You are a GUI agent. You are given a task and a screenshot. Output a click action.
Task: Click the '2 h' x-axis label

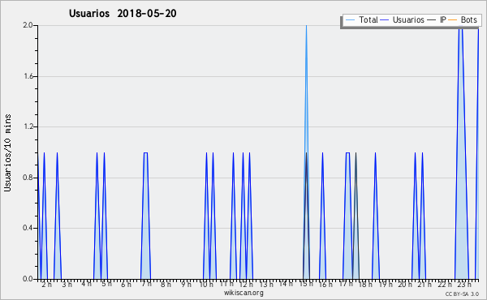(47, 284)
